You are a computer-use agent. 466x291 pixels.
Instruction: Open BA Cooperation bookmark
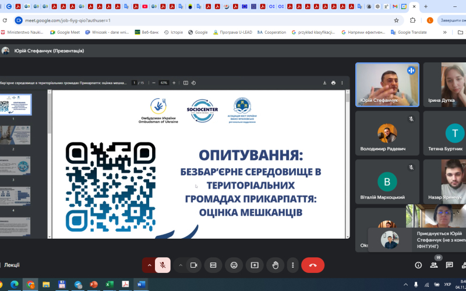pyautogui.click(x=271, y=33)
